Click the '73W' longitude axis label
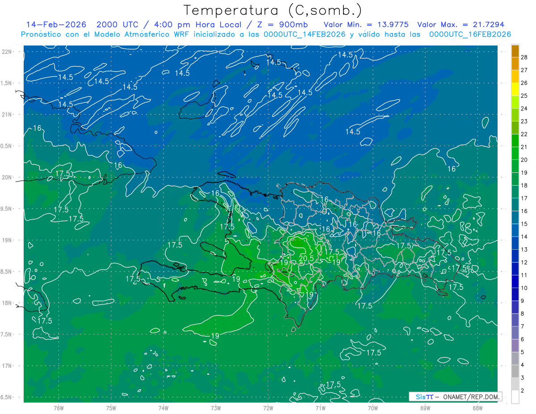The width and height of the screenshot is (536, 414). coord(216,408)
